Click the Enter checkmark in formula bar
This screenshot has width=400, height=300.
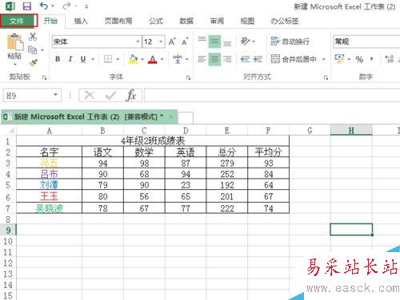click(110, 95)
